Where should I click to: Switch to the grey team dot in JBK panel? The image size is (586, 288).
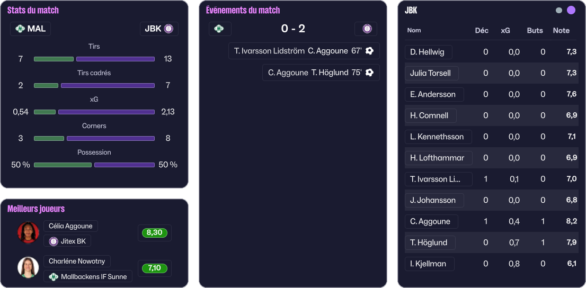(559, 10)
